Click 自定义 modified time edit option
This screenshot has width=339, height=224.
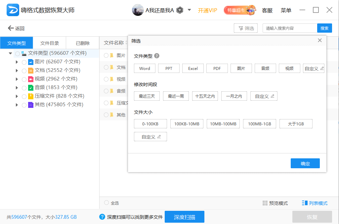(264, 96)
